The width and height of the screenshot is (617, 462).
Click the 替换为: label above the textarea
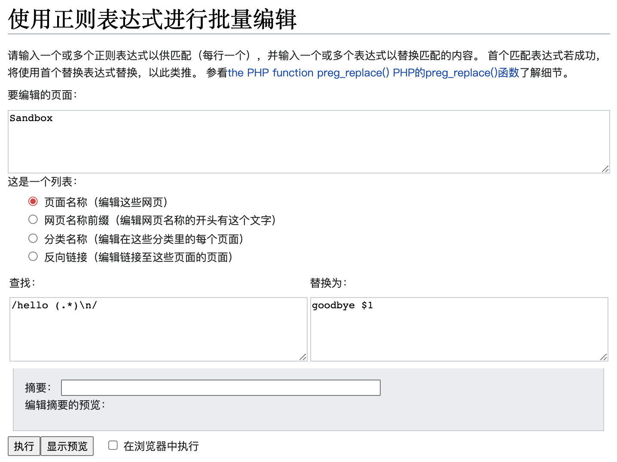328,283
